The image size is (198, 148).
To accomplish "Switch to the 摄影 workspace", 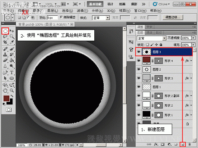I will (x=134, y=4).
